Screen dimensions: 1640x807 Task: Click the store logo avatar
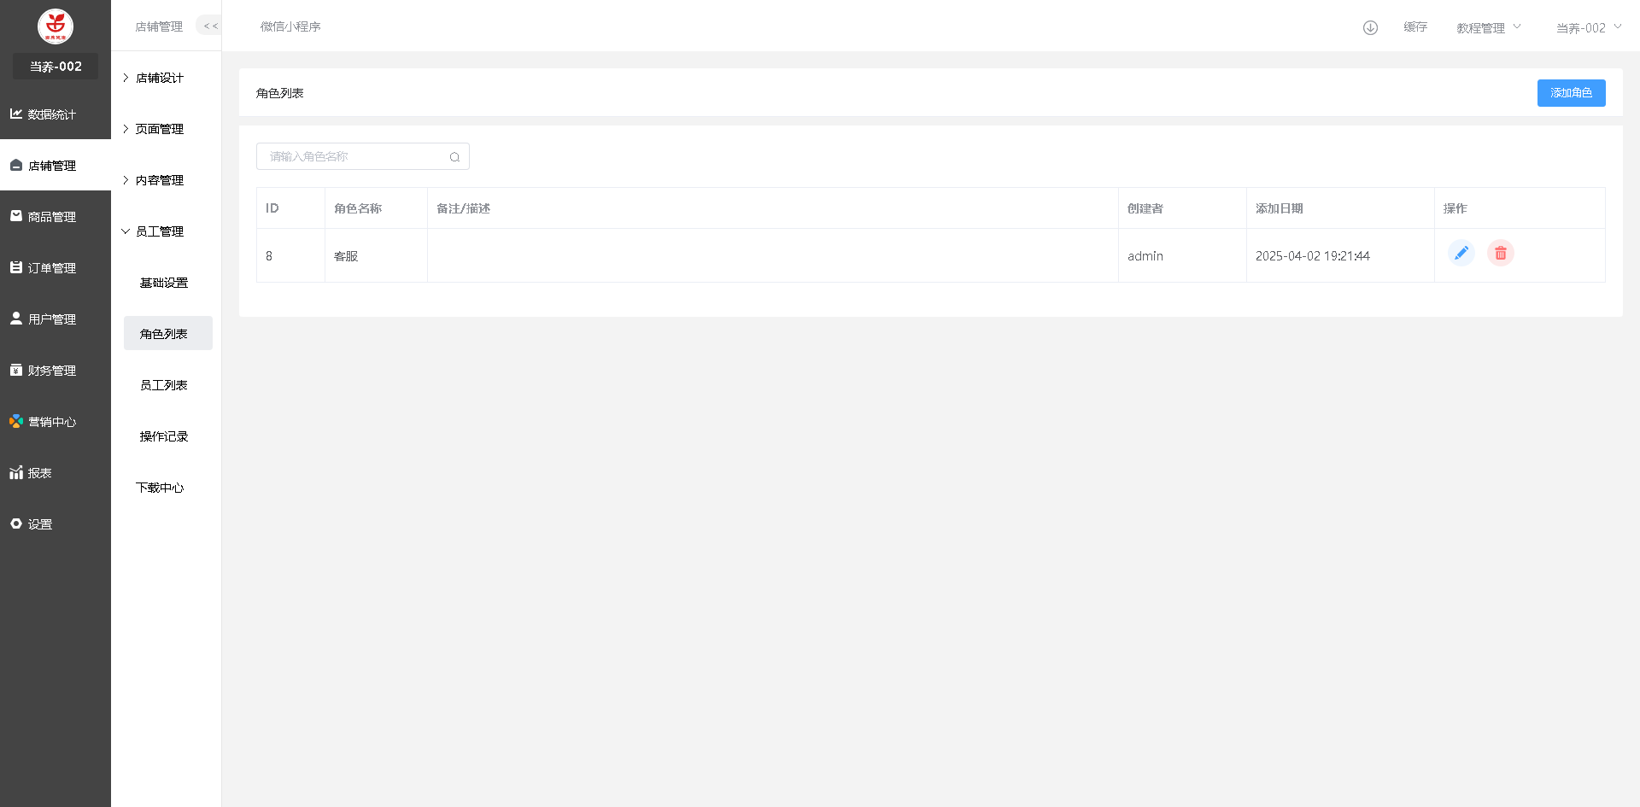[x=56, y=26]
